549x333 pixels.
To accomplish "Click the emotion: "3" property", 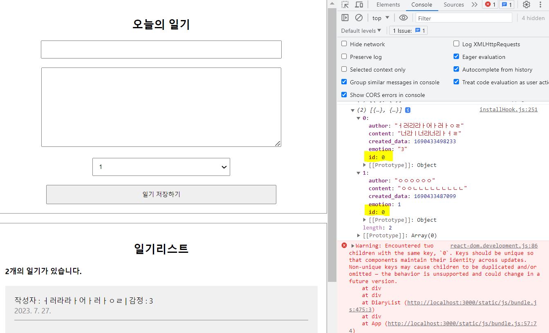I will [x=388, y=149].
